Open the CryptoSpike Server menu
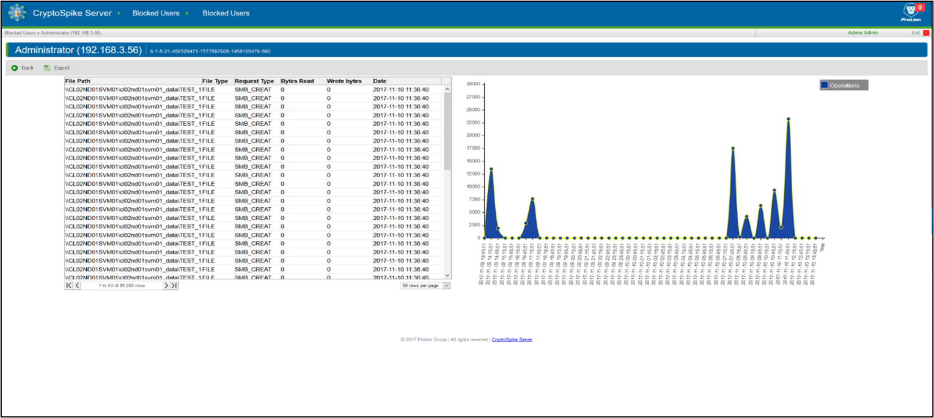 point(72,13)
